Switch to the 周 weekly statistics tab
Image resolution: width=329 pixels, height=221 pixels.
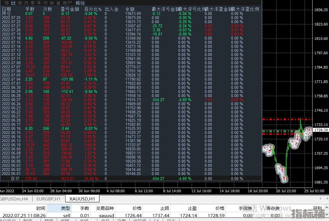point(19,3)
